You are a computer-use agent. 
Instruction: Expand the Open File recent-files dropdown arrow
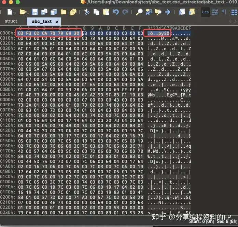pos(28,13)
